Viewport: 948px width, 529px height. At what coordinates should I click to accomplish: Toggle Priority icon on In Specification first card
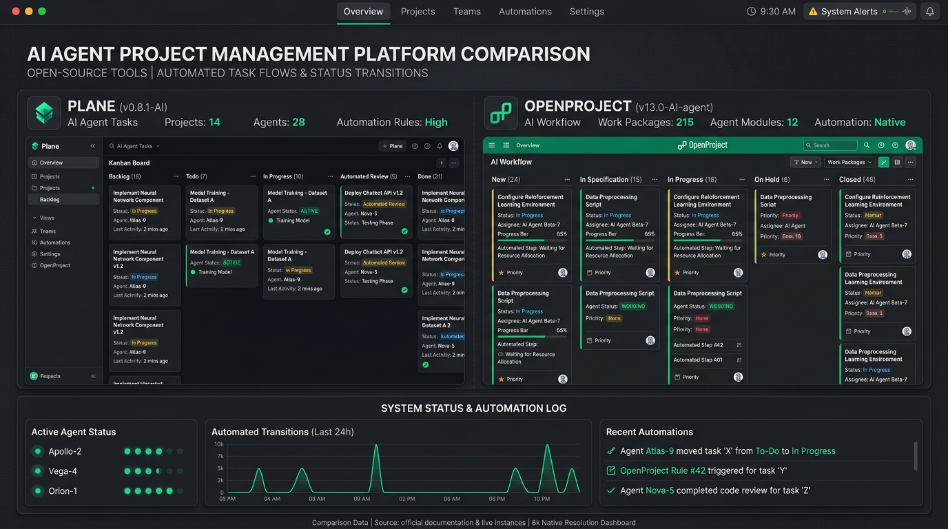589,273
